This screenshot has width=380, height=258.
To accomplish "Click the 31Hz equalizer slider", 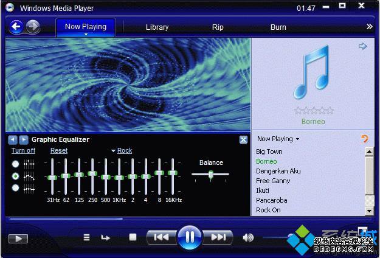I will coord(52,177).
